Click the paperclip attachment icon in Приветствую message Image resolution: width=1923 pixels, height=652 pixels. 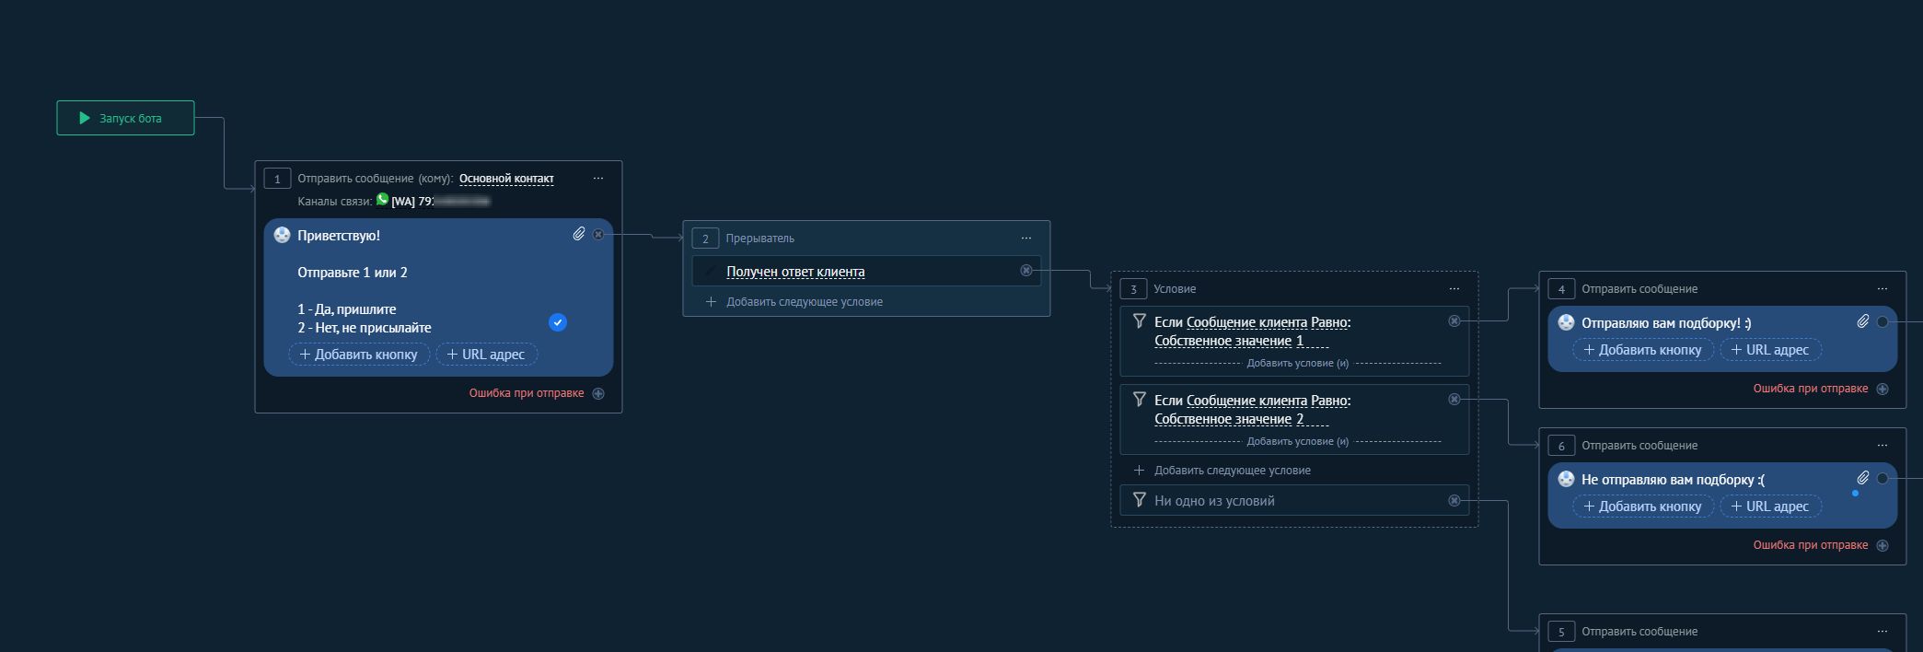coord(578,234)
